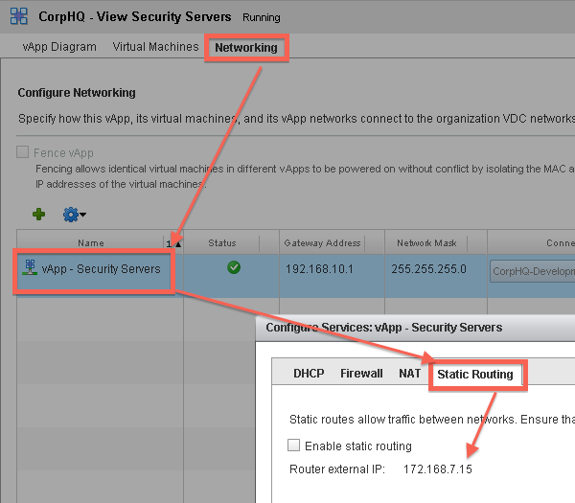Select the Static Routing tab
Screen dimensions: 575x503
[474, 374]
